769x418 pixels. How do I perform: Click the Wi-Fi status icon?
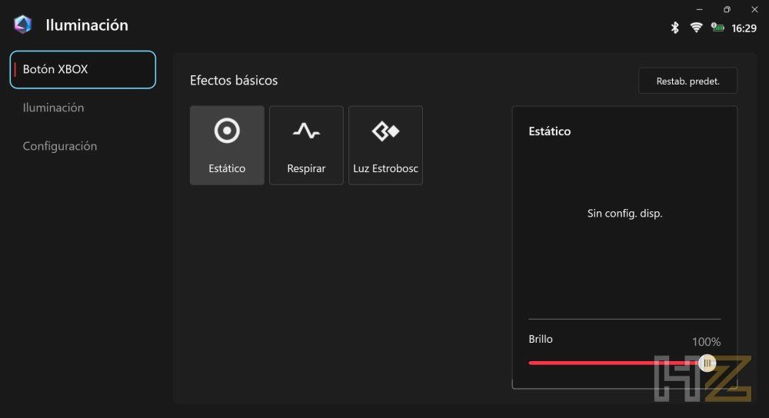pos(696,28)
